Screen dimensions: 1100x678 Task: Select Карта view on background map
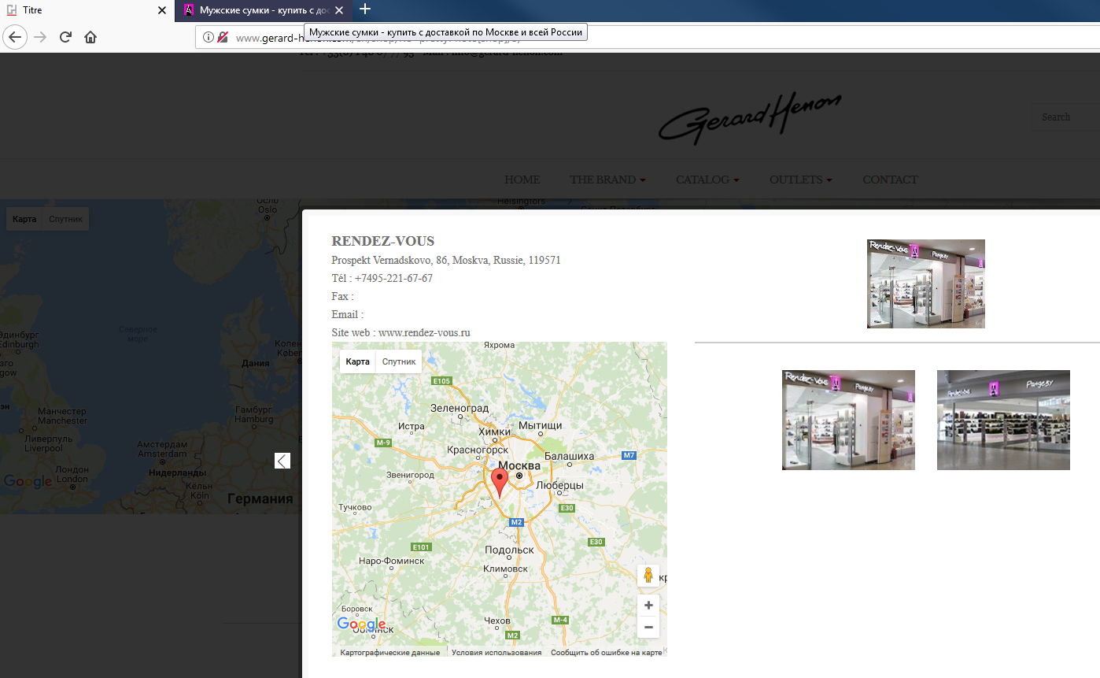tap(24, 219)
